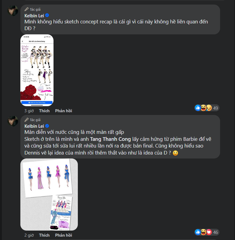The width and height of the screenshot is (235, 240).
Task: Click the heart reaction icon on second comment
Action: [x=209, y=232]
